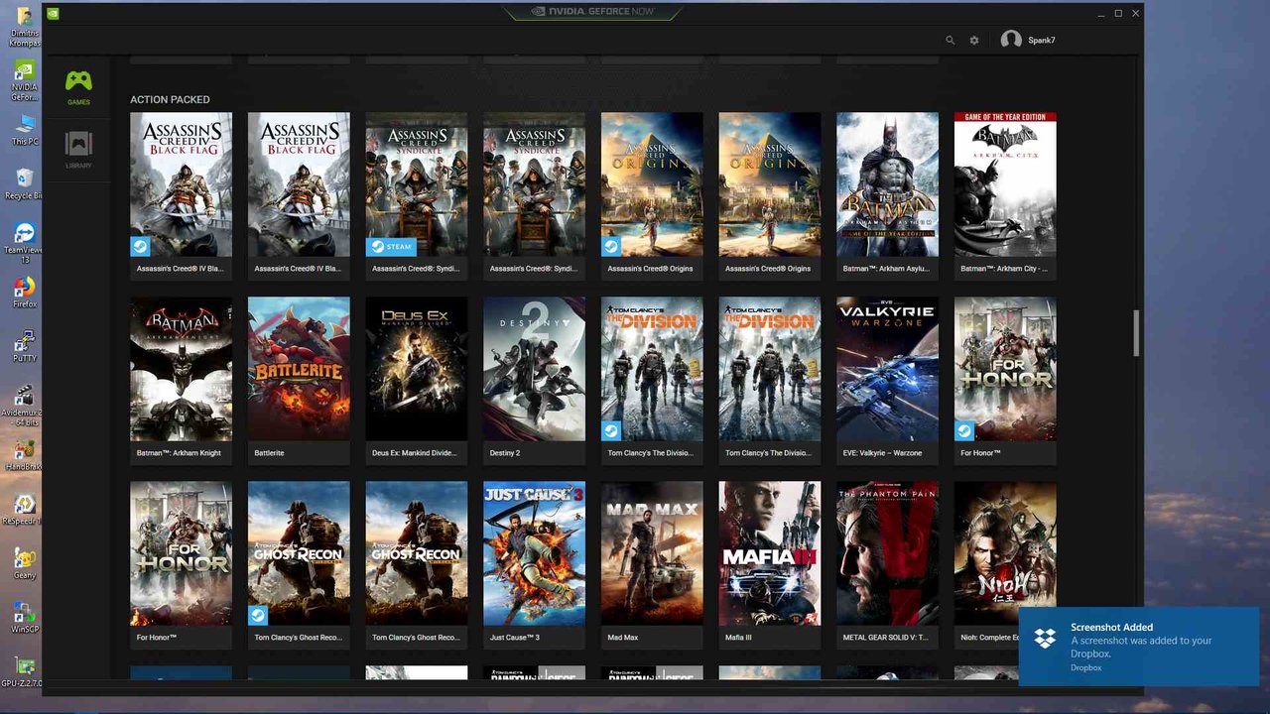The image size is (1270, 714).
Task: Open the search magnifier in GeForce NOW
Action: [x=950, y=41]
